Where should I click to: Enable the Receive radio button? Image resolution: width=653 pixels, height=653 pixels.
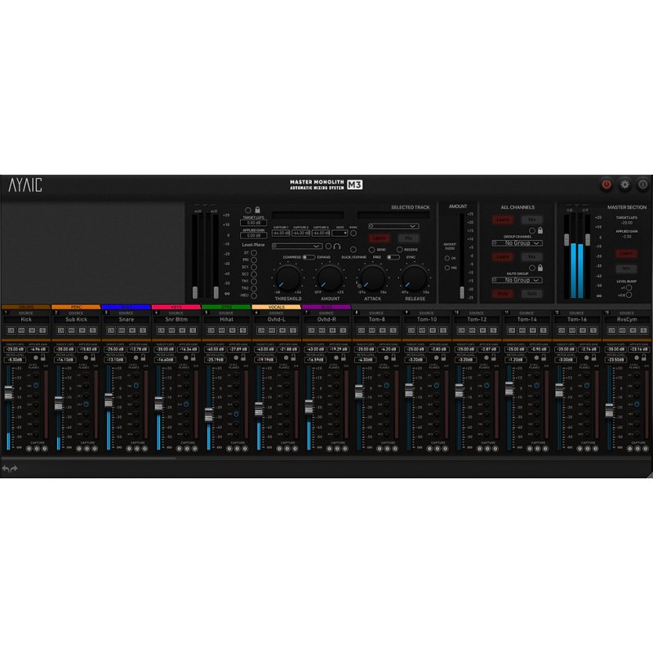click(x=399, y=250)
